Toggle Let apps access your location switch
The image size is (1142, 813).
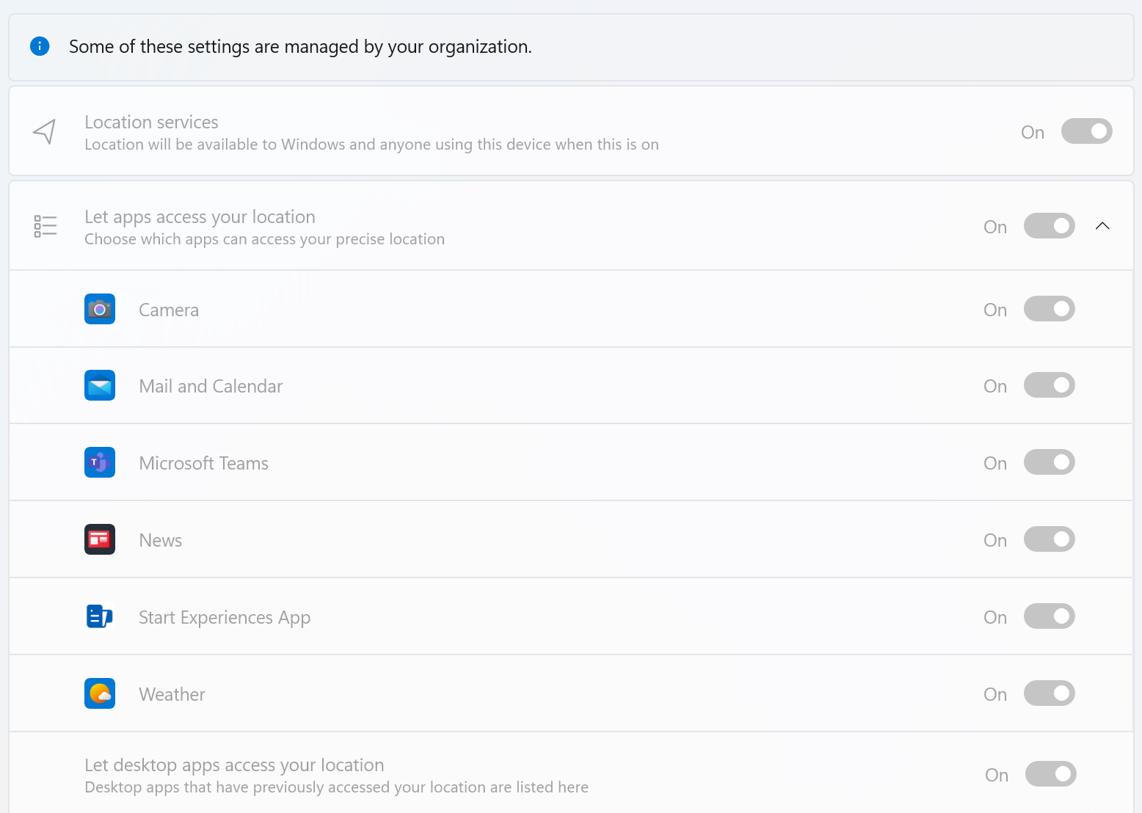[1050, 226]
